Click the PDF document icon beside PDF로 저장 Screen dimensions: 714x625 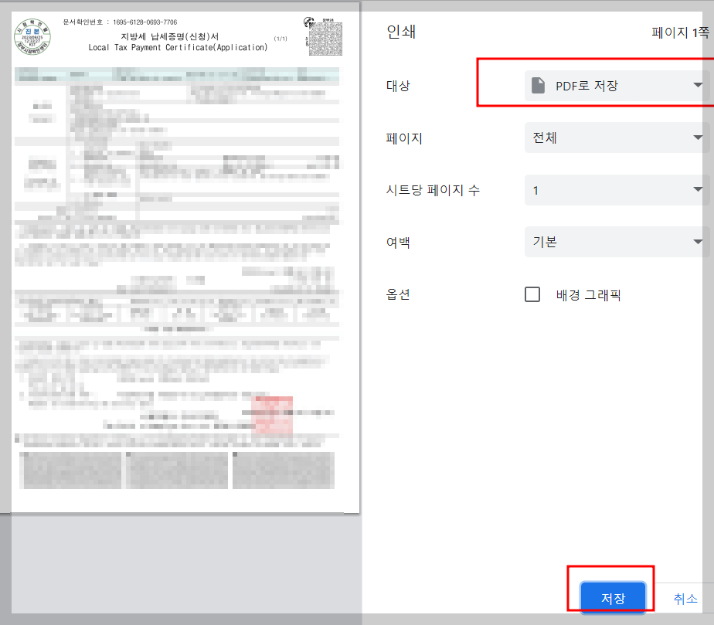coord(538,86)
